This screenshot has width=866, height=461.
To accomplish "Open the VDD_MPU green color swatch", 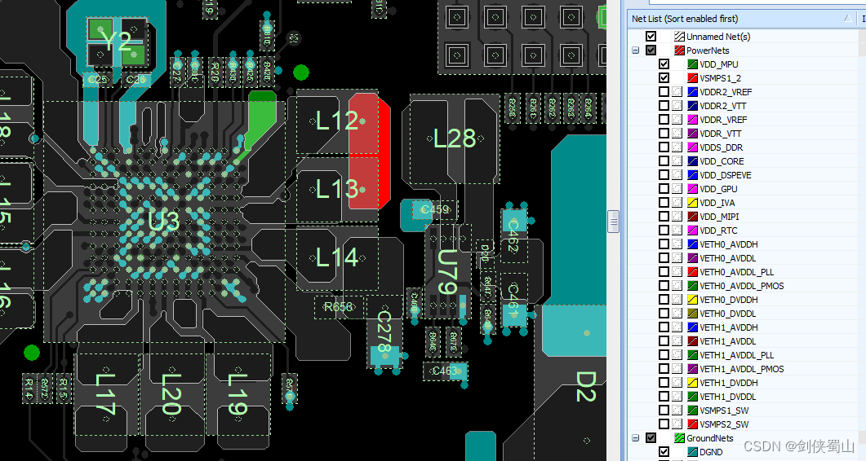I will (693, 64).
